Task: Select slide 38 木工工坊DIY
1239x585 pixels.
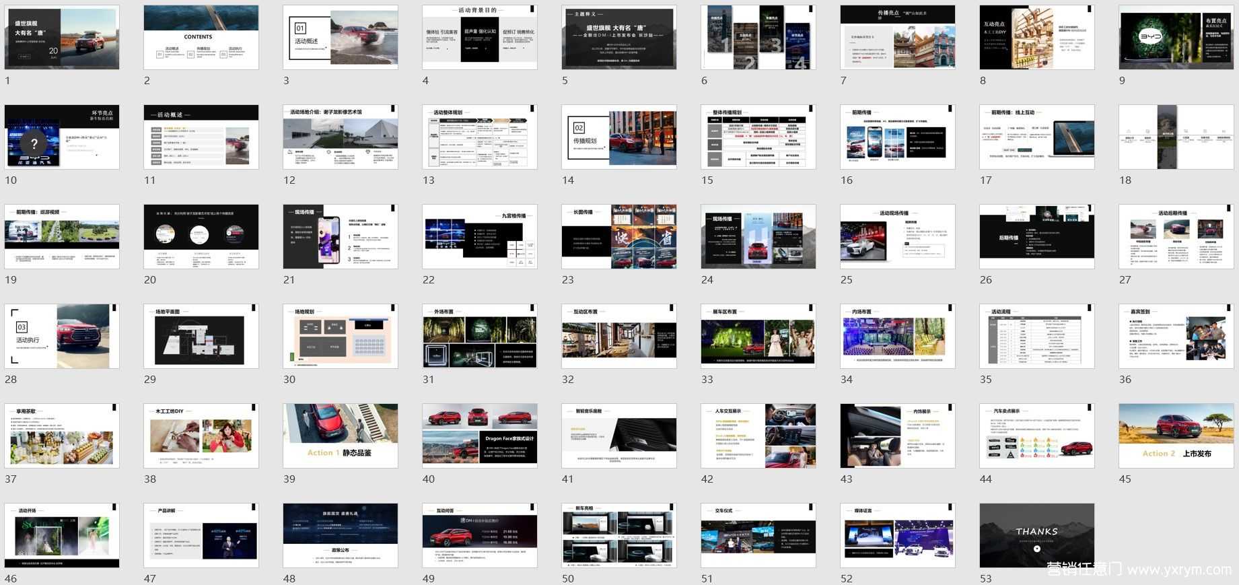Action: (201, 436)
